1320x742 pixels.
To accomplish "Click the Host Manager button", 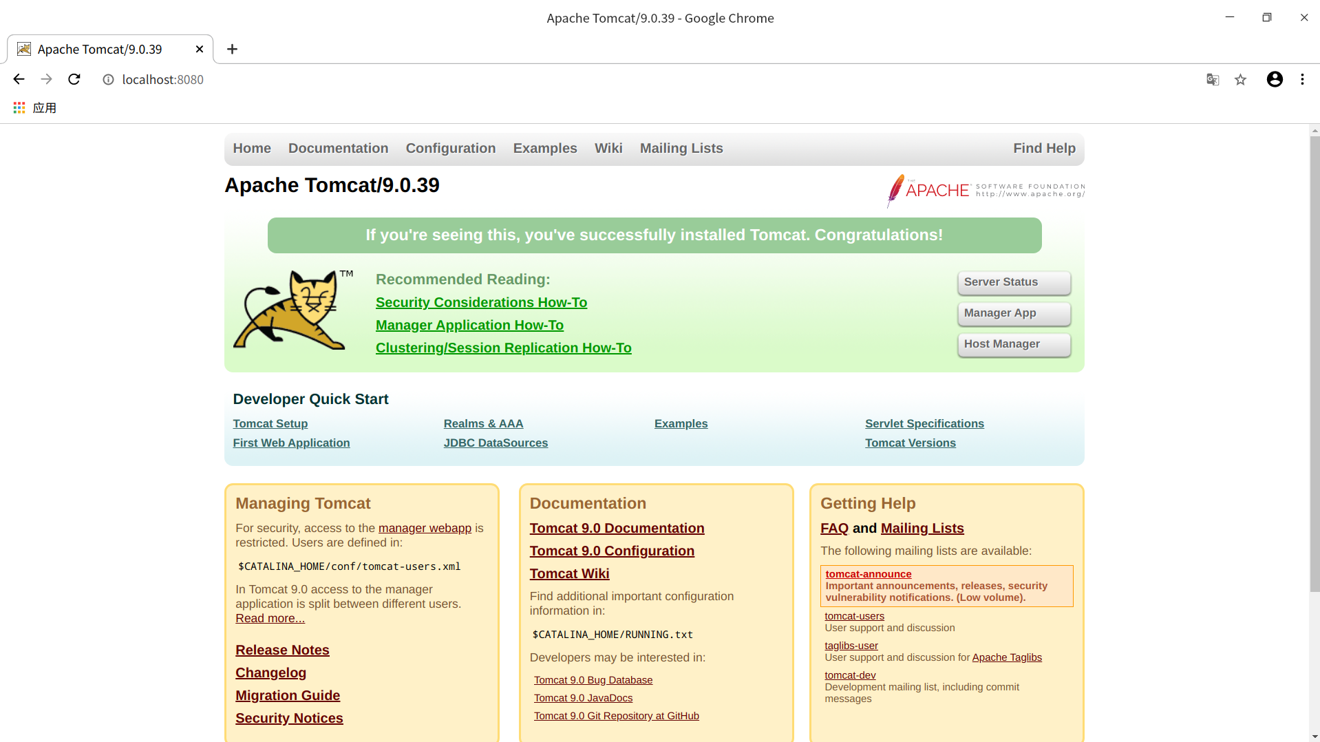I will coord(1014,344).
